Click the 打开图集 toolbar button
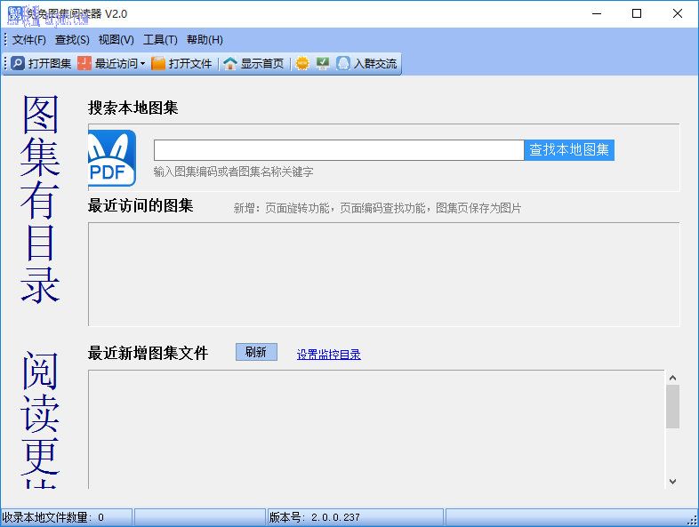 pyautogui.click(x=41, y=64)
